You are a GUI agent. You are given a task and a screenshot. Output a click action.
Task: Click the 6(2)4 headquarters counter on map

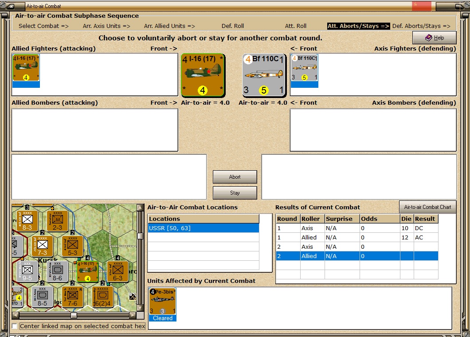point(103,297)
